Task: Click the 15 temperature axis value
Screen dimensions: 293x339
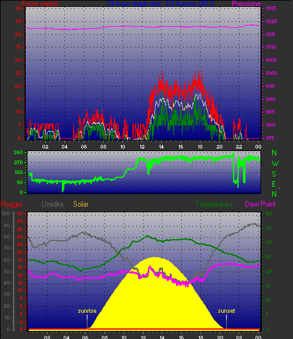Action: pos(269,286)
